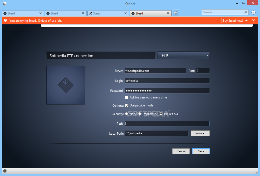Click the magnifier icon in the search box

point(245,12)
